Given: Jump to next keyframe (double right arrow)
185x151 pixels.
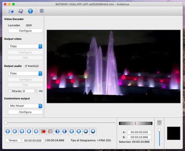Looking at the screenshot, I should point(36,131).
